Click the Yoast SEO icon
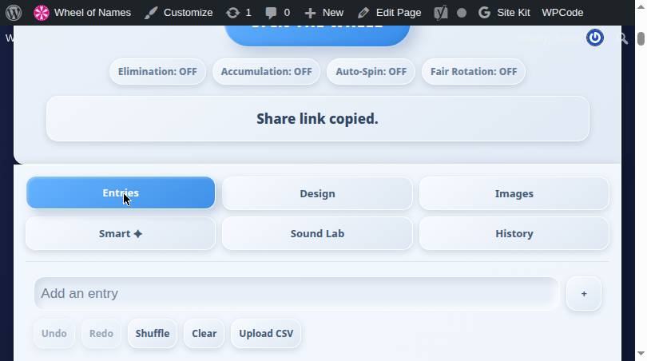The image size is (647, 361). coord(441,13)
